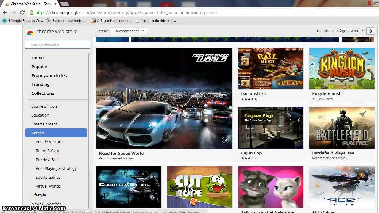Click the Search the store field
Image resolution: width=379 pixels, height=213 pixels.
pos(58,44)
